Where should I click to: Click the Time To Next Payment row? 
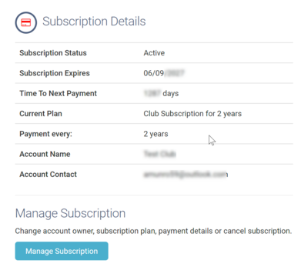click(x=154, y=93)
